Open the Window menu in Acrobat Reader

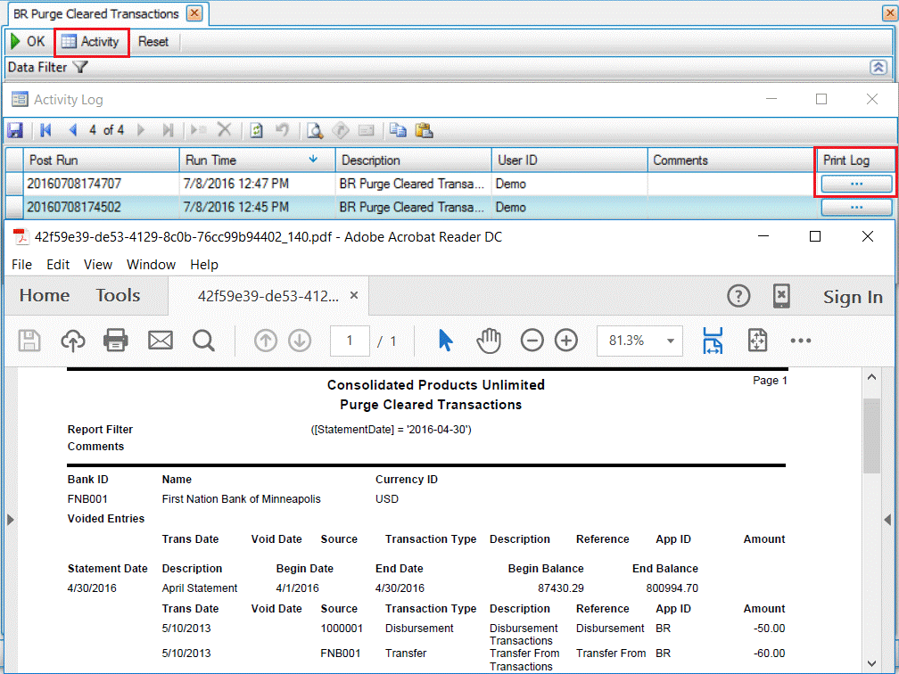(x=151, y=265)
